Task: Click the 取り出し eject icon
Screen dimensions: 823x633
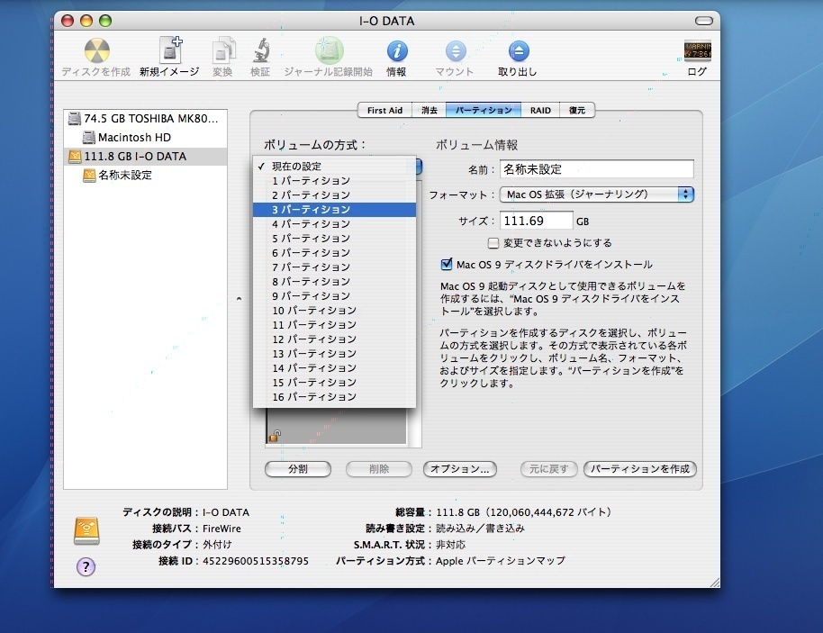Action: 518,51
